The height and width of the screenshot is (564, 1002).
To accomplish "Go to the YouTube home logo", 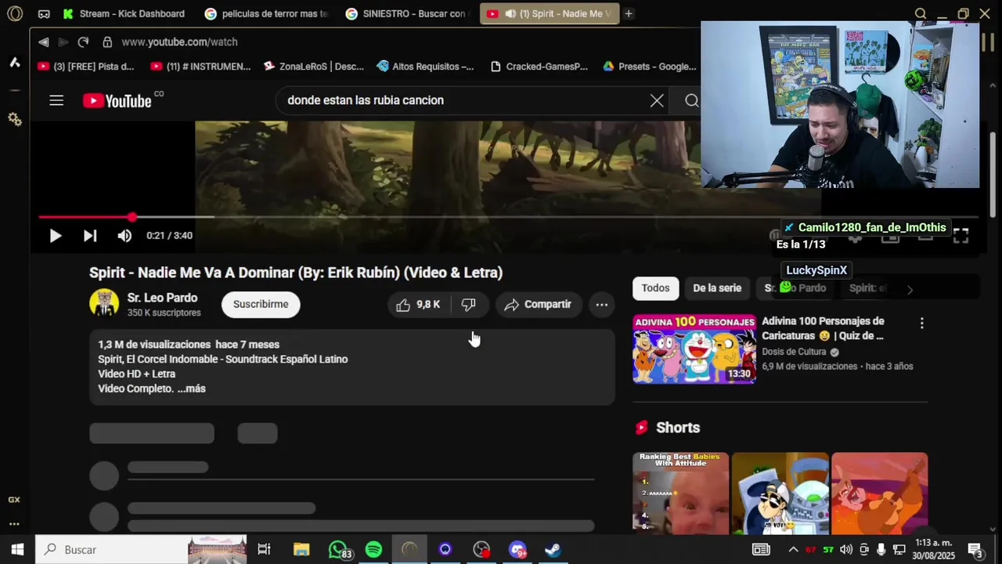I will [117, 100].
